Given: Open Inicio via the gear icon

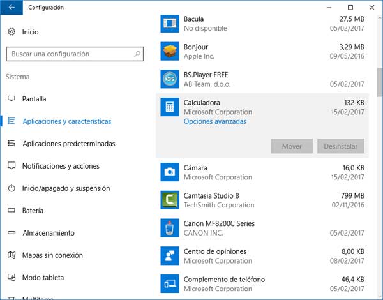Looking at the screenshot, I should [x=11, y=31].
